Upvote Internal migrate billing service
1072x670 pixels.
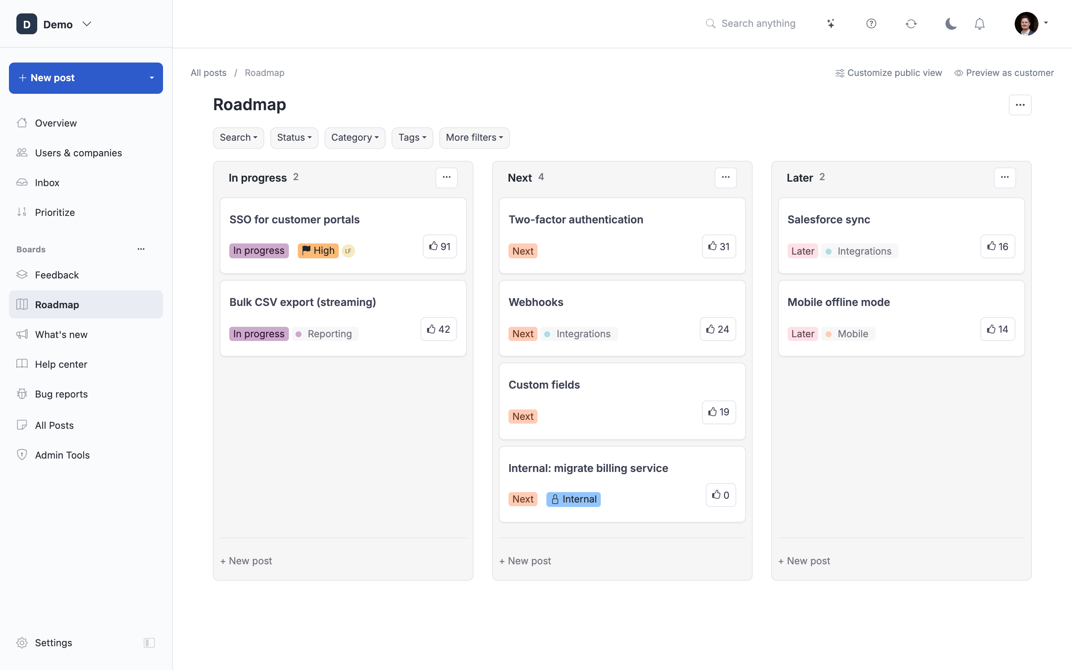coord(720,495)
